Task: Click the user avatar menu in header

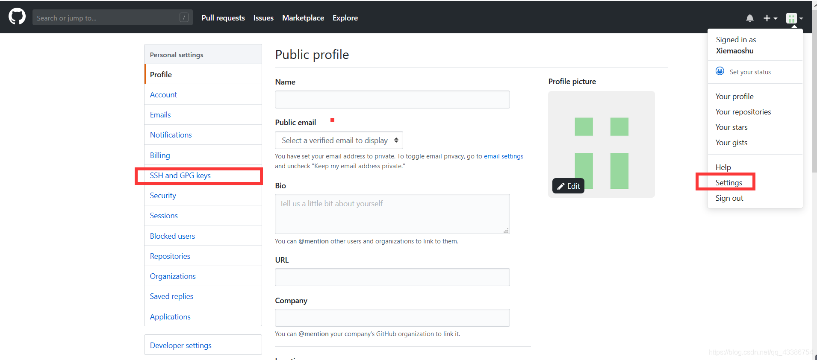Action: click(794, 18)
